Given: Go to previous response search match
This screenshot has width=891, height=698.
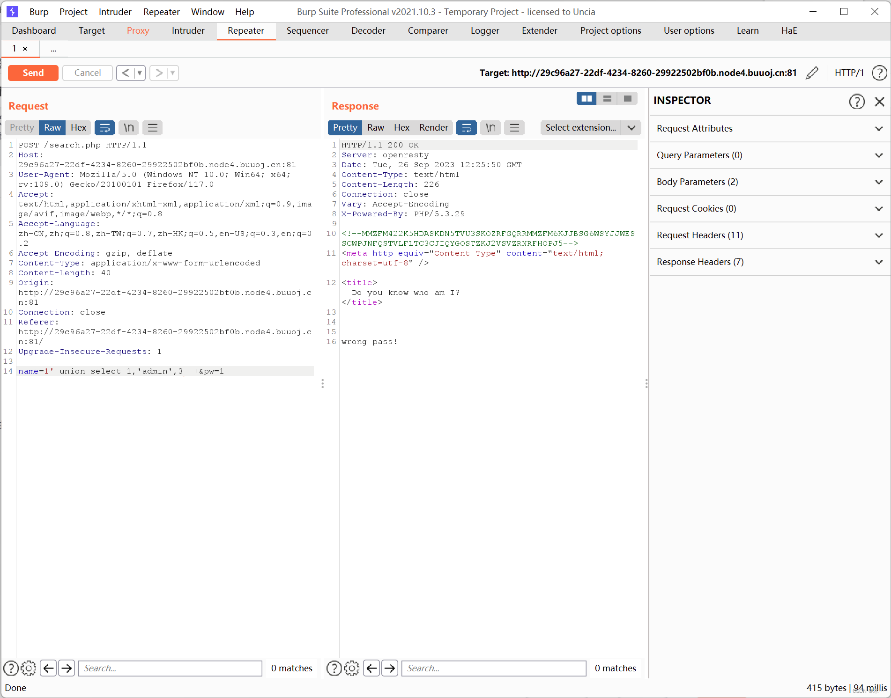Looking at the screenshot, I should [371, 668].
